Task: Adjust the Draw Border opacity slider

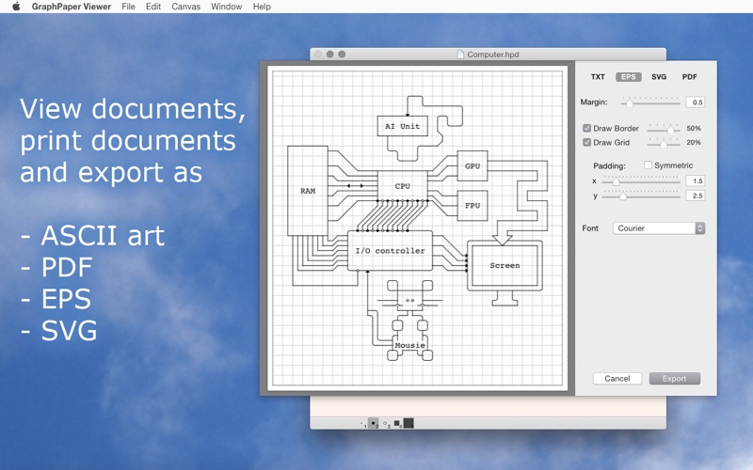Action: tap(664, 129)
